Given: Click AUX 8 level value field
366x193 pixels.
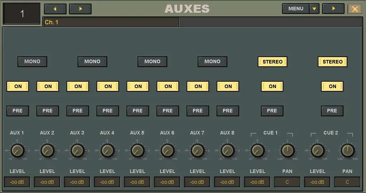Looking at the screenshot, I should 227,182.
